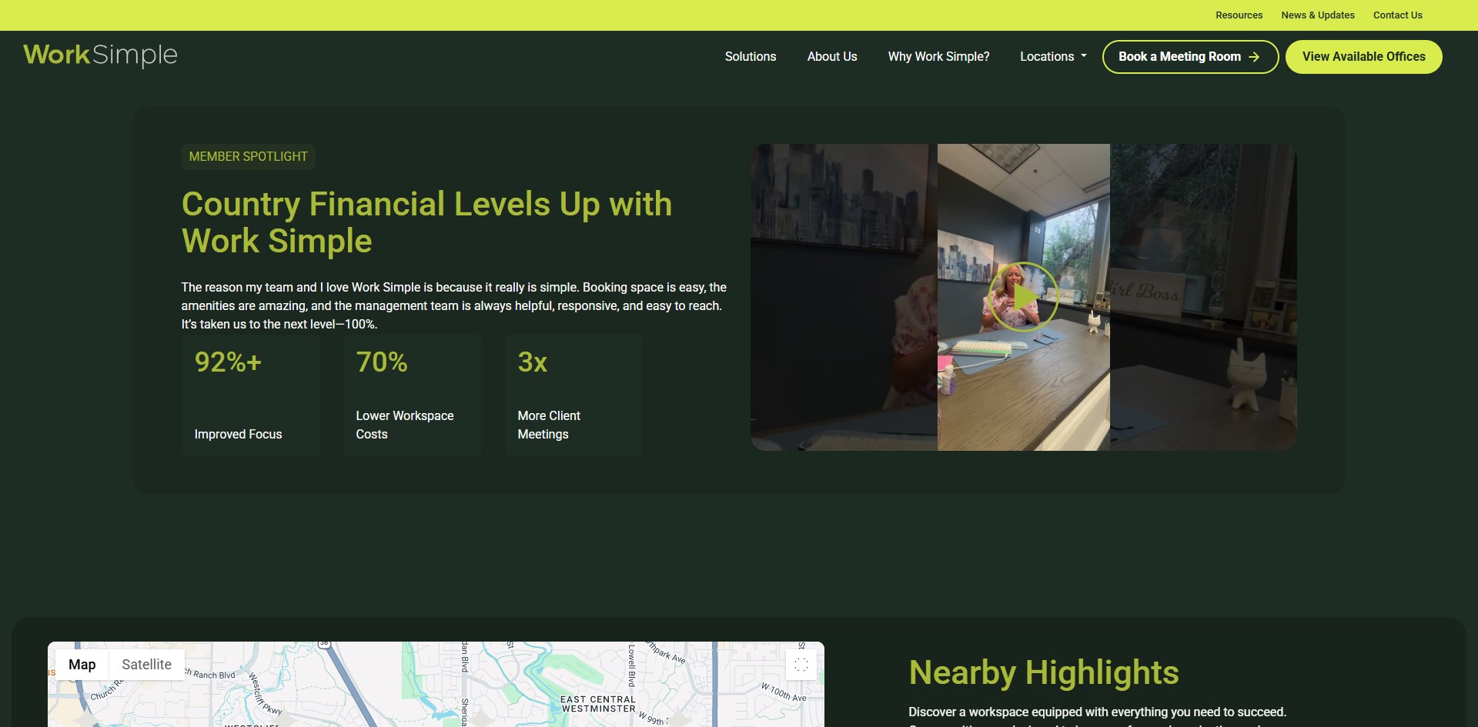Click Book a Meeting Room button

pos(1190,57)
